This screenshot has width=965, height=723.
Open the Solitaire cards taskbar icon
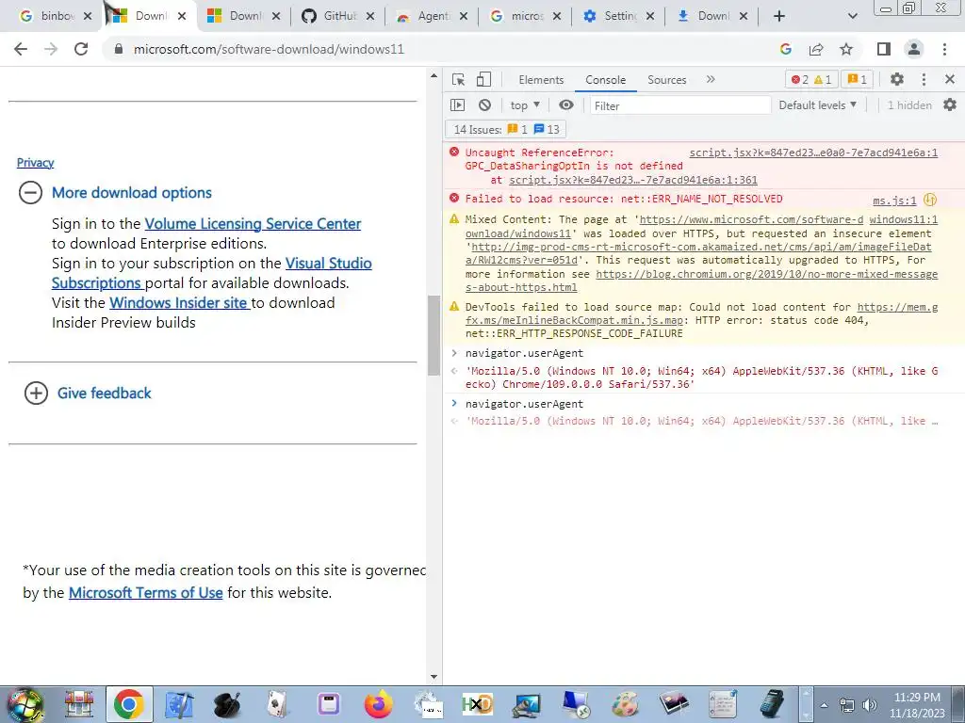(278, 704)
